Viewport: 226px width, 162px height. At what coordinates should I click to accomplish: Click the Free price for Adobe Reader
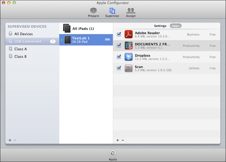(x=213, y=35)
